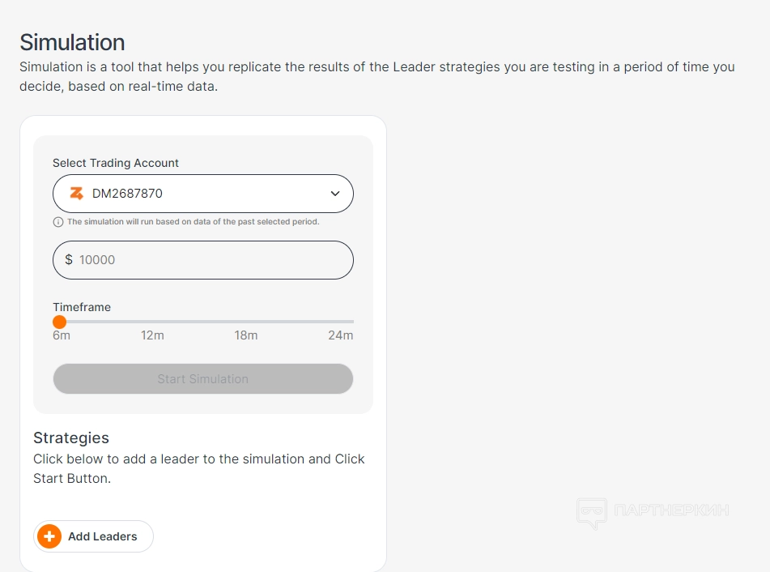Select the 12m timeframe mark

click(x=152, y=335)
